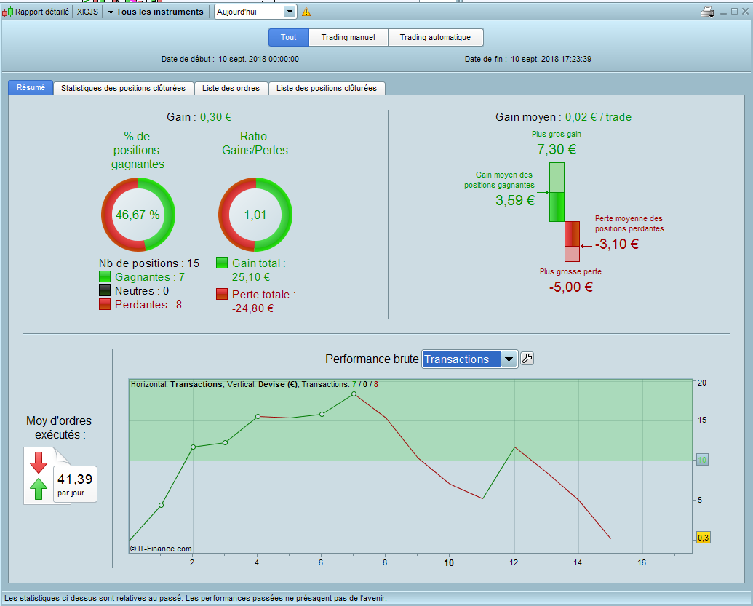Open Statistiques des positions clôturées tab
Viewport: 753px width, 606px height.
point(124,88)
